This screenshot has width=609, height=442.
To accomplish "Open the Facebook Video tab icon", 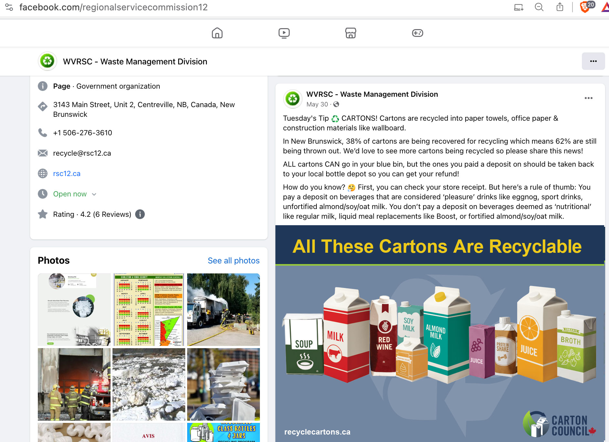I will tap(284, 33).
